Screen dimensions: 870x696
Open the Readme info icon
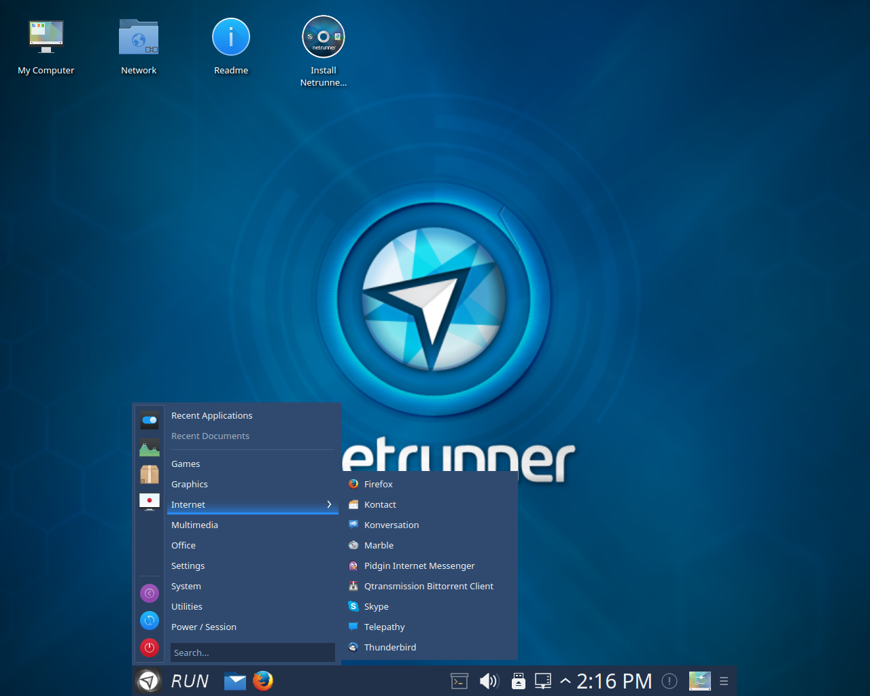231,46
